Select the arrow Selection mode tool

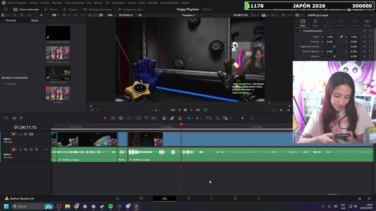pos(105,118)
